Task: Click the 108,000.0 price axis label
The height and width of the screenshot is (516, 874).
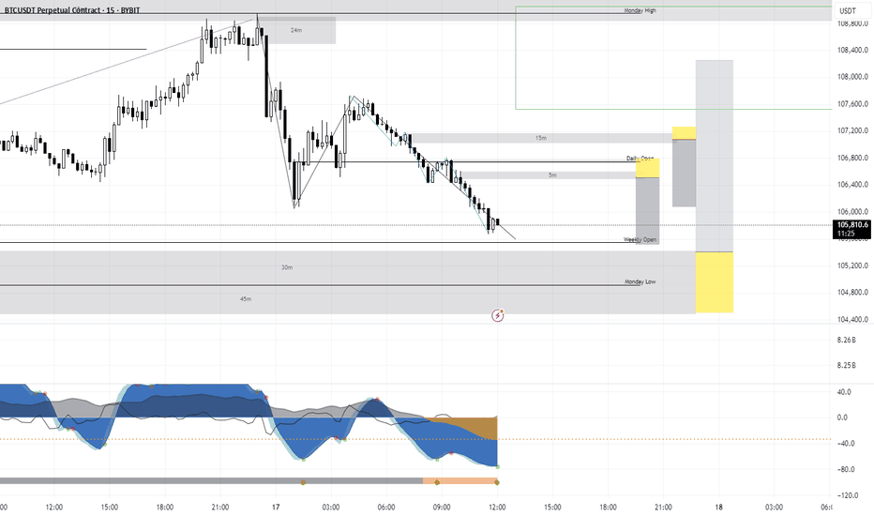Action: pos(852,77)
